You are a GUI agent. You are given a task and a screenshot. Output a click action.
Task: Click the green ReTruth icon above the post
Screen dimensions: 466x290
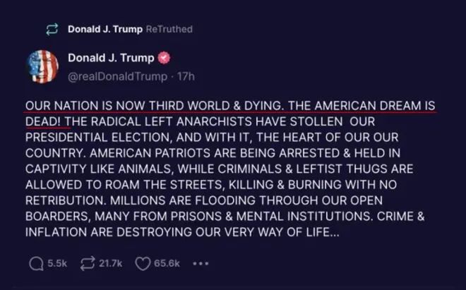50,30
